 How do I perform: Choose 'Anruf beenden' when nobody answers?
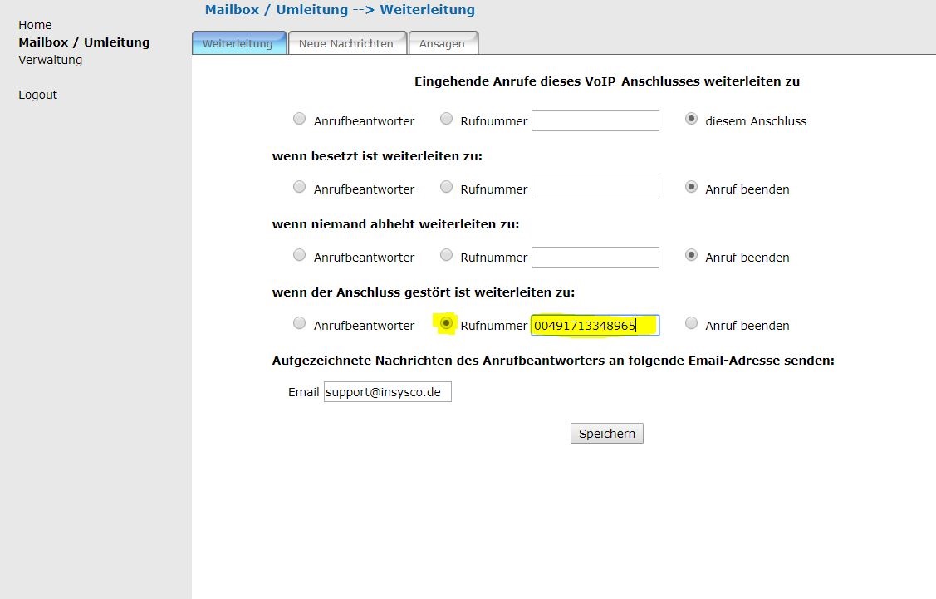click(x=691, y=256)
